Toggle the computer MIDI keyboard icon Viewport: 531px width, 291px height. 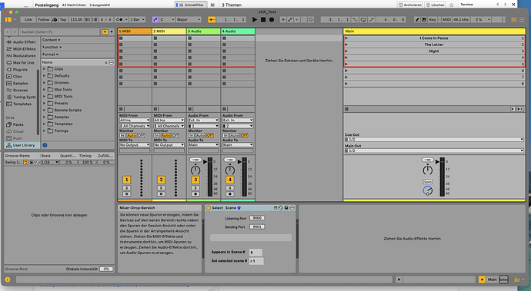[x=424, y=20]
